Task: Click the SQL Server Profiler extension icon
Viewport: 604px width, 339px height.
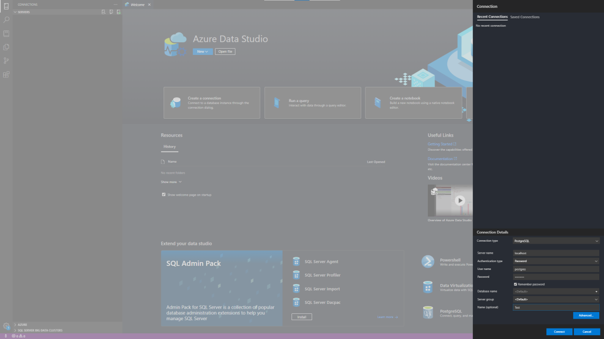Action: pos(296,275)
